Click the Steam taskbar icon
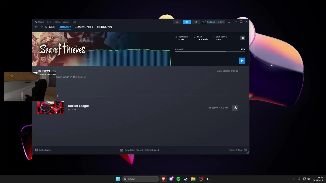326x183 pixels. tap(186, 179)
